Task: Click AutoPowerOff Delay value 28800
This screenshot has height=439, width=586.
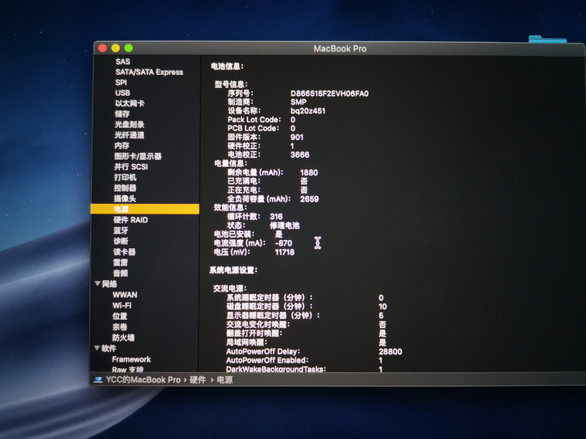Action: point(390,351)
